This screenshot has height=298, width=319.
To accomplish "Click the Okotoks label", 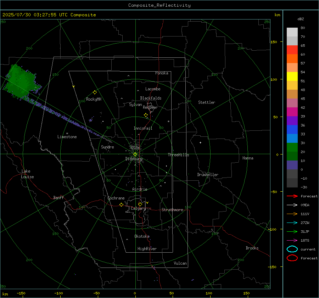I will coord(142,236).
